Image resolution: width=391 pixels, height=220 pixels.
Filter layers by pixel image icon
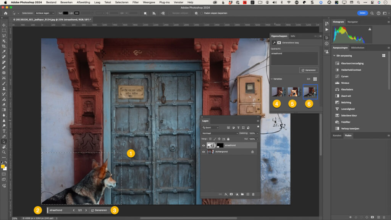click(x=228, y=128)
